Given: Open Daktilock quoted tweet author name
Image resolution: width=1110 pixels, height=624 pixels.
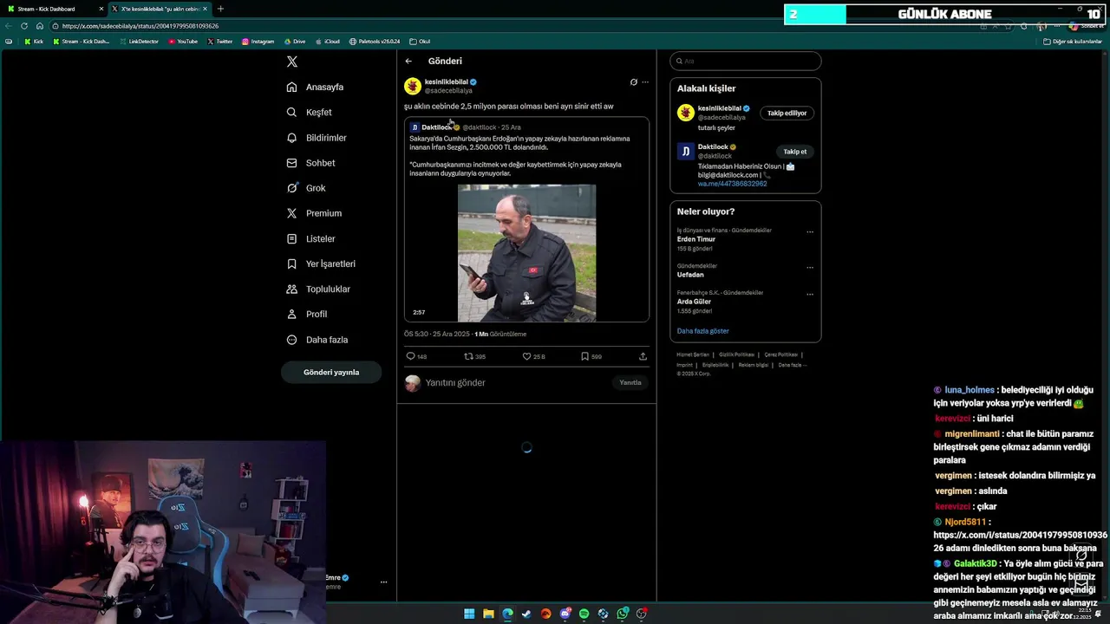Looking at the screenshot, I should (436, 127).
